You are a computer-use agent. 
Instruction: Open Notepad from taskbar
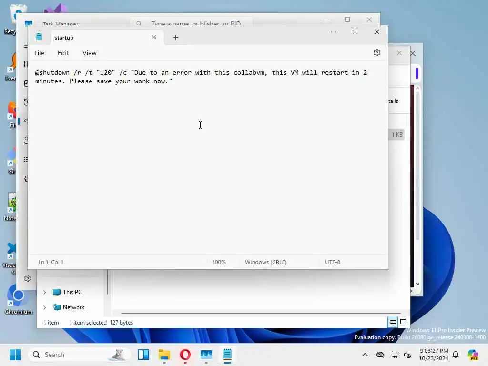click(227, 355)
